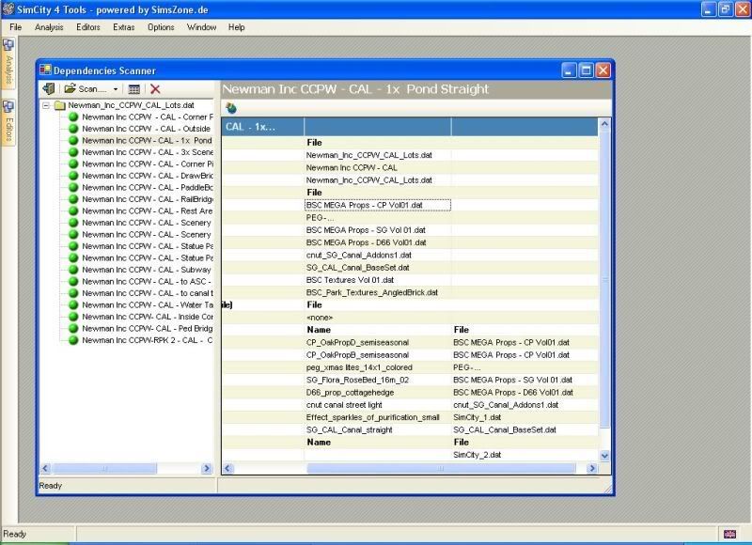Click the CAL - 1x... column header
Viewport: 752px width, 545px height.
(263, 127)
